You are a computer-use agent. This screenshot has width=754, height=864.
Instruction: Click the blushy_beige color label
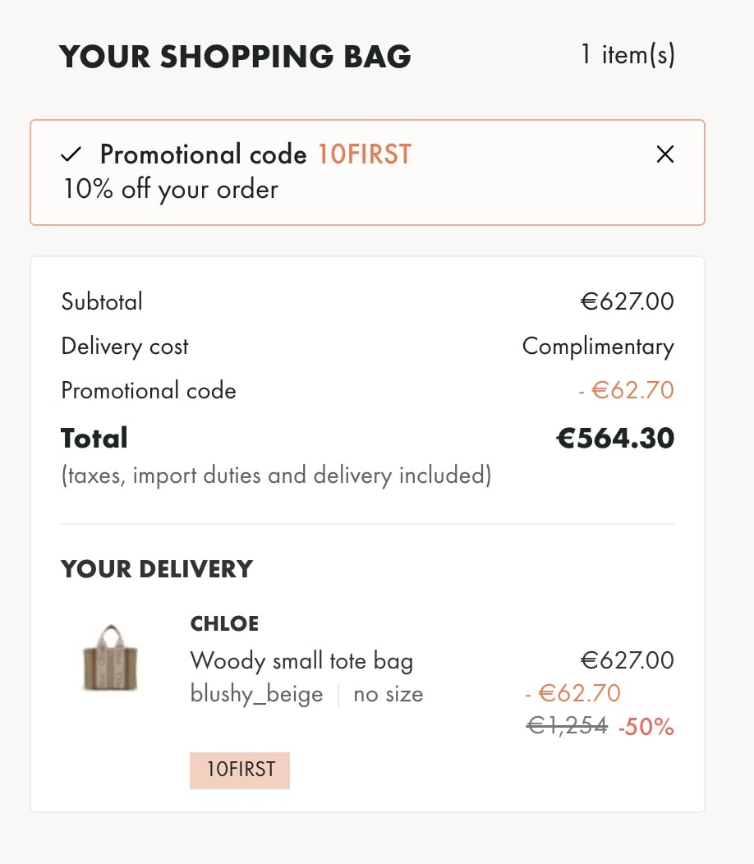click(256, 694)
